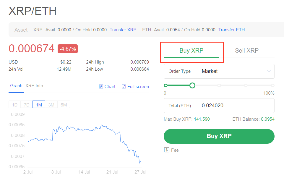
Task: Click the Total (ETH) input field
Action: click(219, 106)
